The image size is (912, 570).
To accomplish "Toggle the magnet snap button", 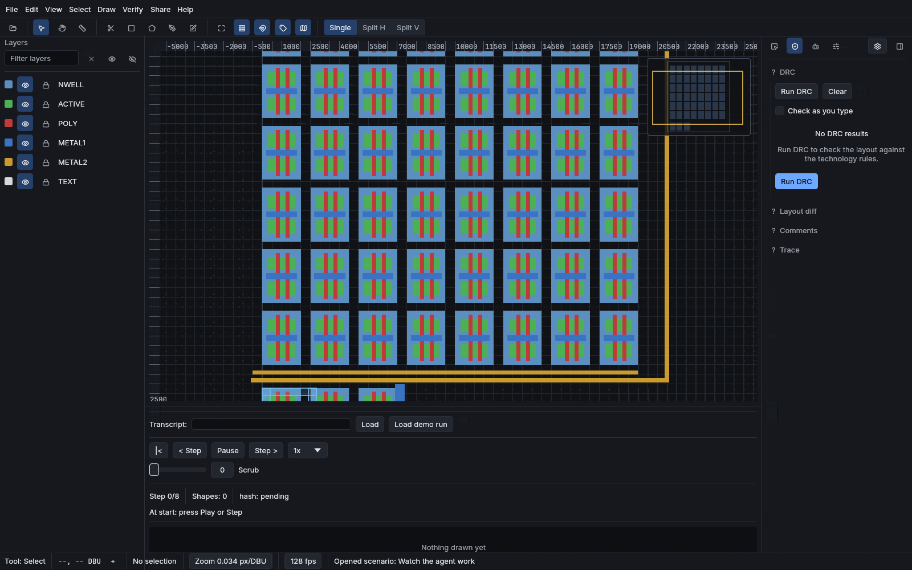I will click(262, 28).
